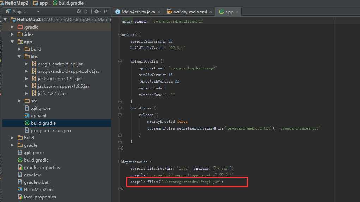The width and height of the screenshot is (360, 202).
Task: Expand arcgis-android-app-toolkit.jar node
Action: tap(26, 71)
